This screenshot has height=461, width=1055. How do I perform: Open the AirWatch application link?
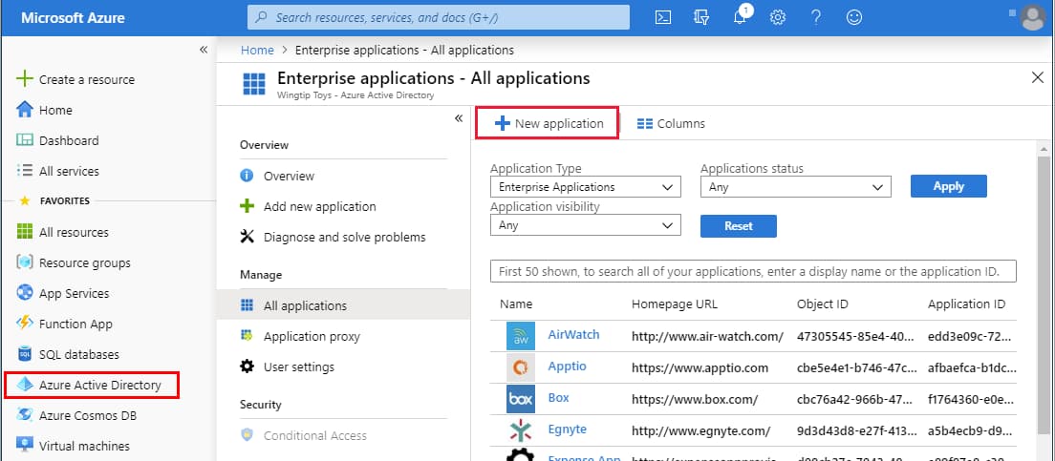573,334
